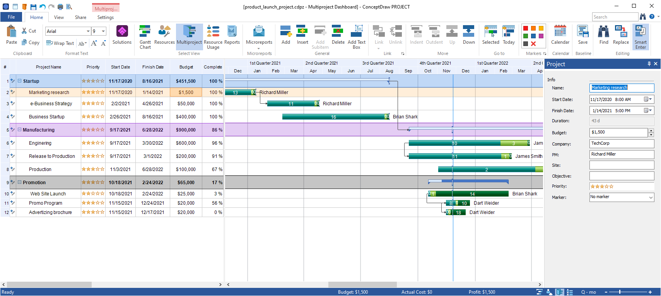Decrease font size with small A icon
Screen dimensions: 661x296
pos(103,43)
